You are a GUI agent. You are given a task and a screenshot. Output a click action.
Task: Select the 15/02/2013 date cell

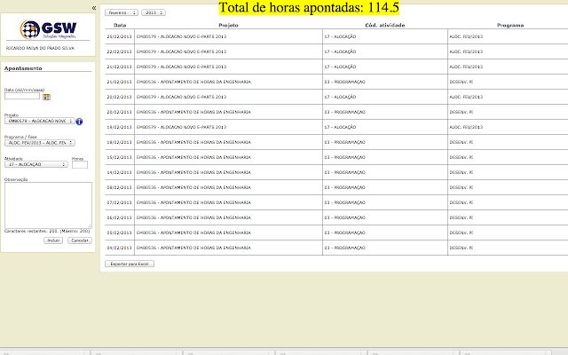[120, 157]
